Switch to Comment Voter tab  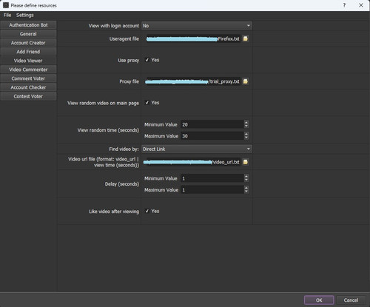tap(28, 78)
